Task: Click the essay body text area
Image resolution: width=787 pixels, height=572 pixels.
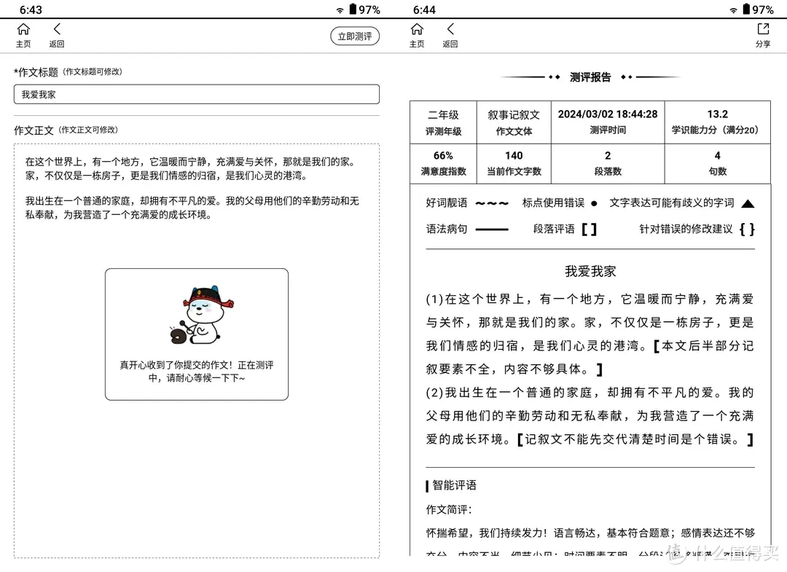Action: pos(196,350)
